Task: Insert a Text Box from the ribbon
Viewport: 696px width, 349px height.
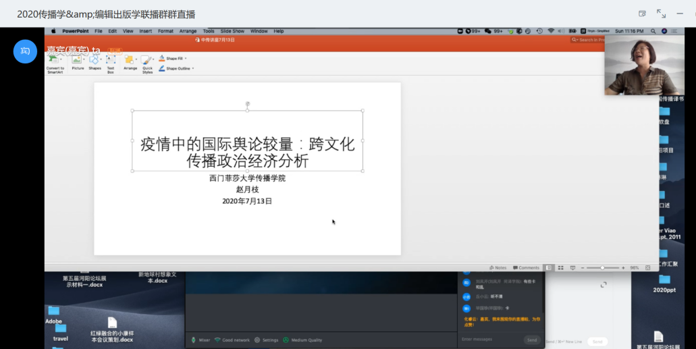Action: [x=111, y=60]
